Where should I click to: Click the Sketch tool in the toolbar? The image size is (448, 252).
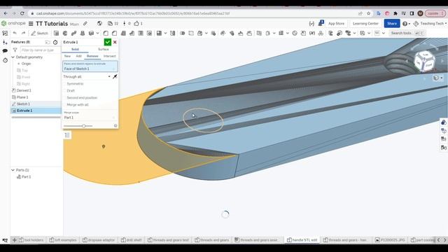click(40, 33)
